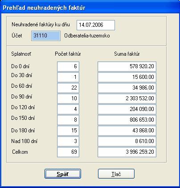Select sum field 43 868.00
The height and width of the screenshot is (188, 180).
coord(127,131)
